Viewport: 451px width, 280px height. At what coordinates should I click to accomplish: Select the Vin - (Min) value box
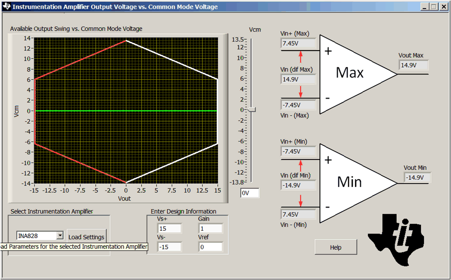coord(298,214)
